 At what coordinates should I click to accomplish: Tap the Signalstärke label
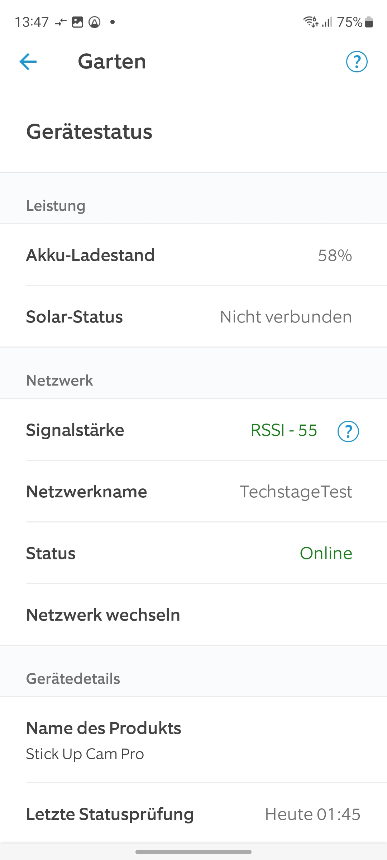(75, 430)
